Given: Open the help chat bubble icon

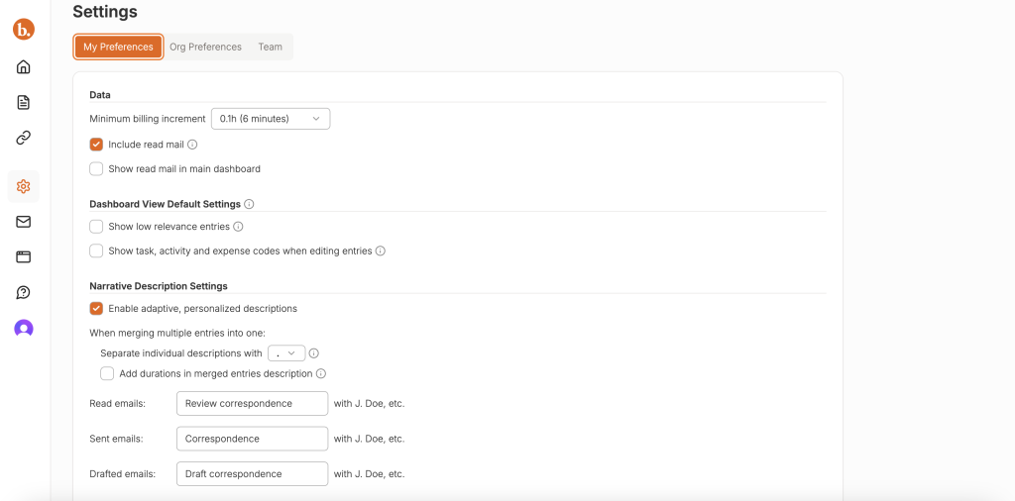Looking at the screenshot, I should click(23, 292).
